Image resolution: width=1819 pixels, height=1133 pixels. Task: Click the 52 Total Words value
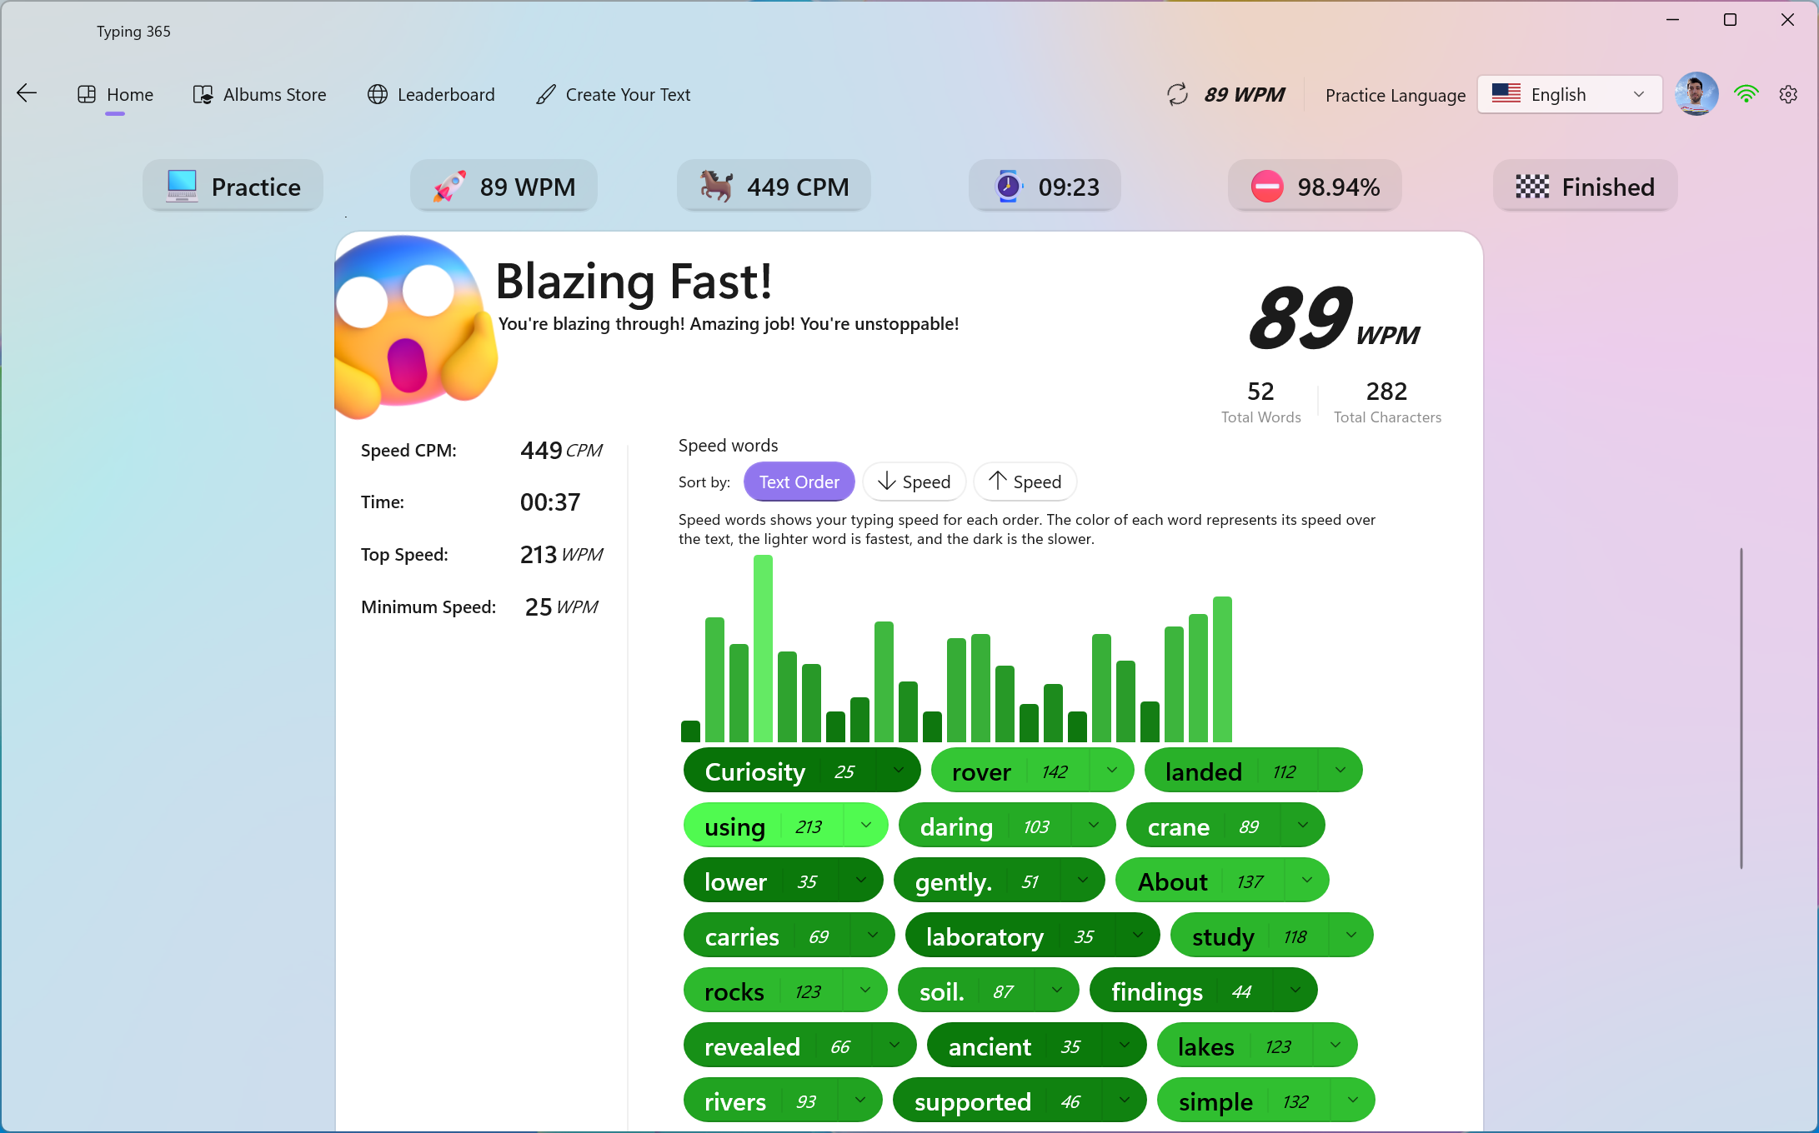[x=1260, y=391]
